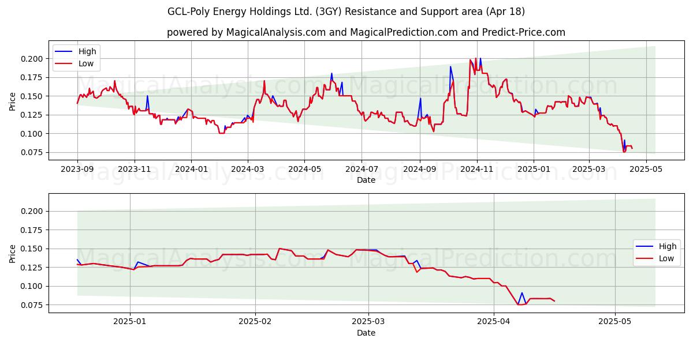Click the '0.125' price tick on the top chart
This screenshot has width=693, height=346.
32,115
